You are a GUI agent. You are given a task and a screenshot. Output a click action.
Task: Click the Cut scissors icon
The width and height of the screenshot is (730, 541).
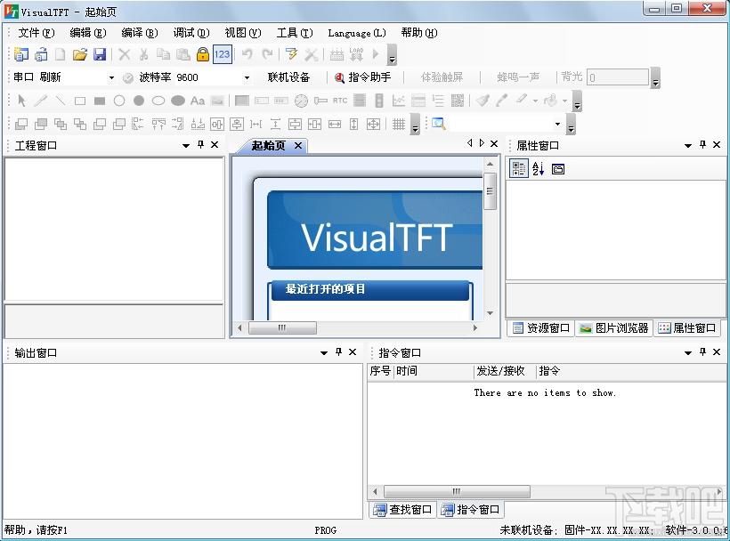(143, 54)
